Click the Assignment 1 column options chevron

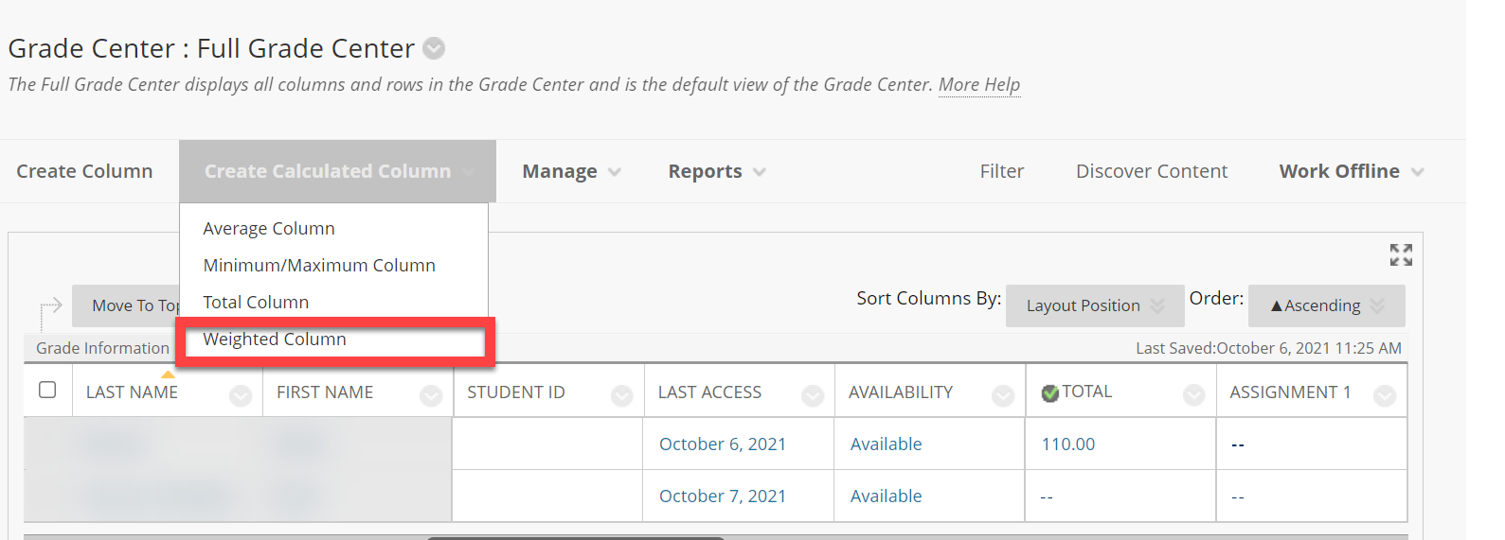[1385, 395]
